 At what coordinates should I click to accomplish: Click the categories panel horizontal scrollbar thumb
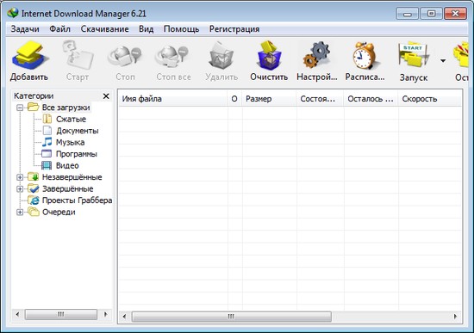point(61,314)
